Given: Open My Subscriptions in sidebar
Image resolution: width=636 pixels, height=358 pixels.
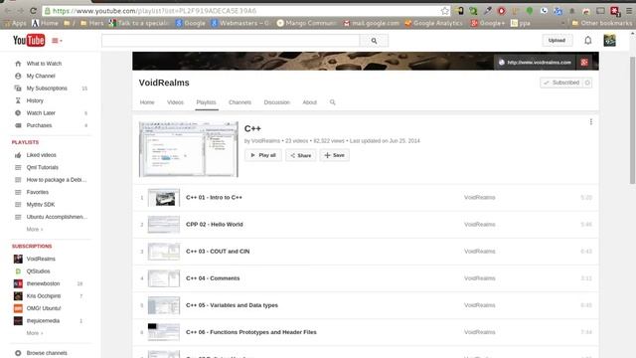Looking at the screenshot, I should pyautogui.click(x=47, y=89).
